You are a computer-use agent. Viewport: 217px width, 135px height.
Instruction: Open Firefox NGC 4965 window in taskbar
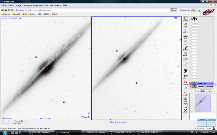(x=40, y=133)
